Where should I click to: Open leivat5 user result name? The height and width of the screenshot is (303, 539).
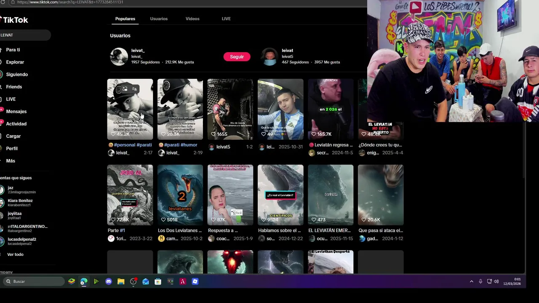click(x=287, y=50)
